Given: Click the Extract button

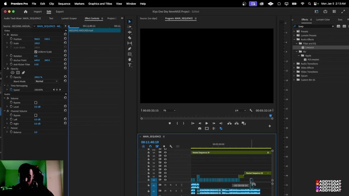Looking at the screenshot, I should 236,123.
